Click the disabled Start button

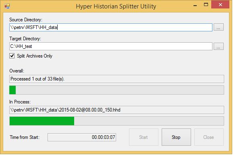pyautogui.click(x=144, y=137)
